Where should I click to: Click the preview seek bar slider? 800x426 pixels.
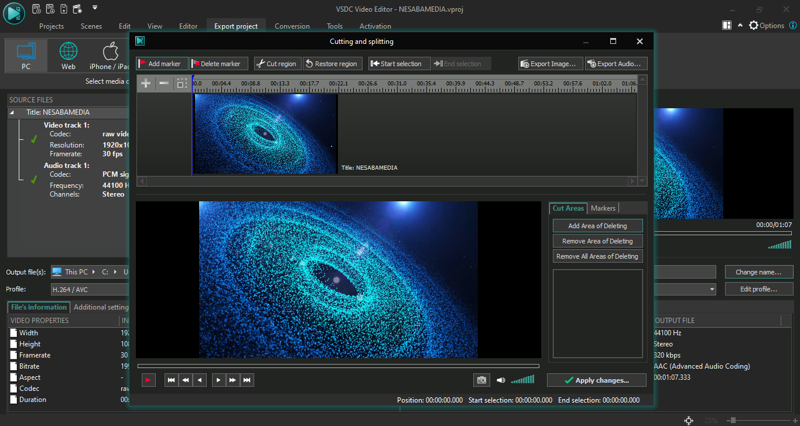click(338, 366)
